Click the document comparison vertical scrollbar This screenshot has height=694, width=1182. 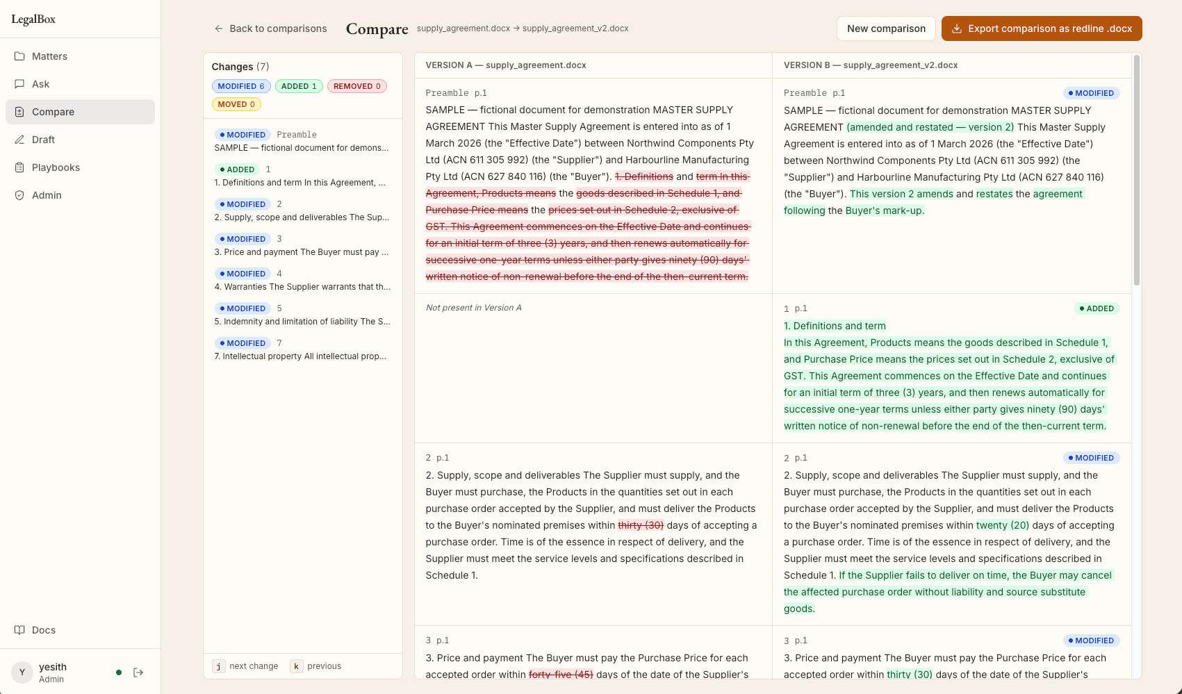[1137, 170]
